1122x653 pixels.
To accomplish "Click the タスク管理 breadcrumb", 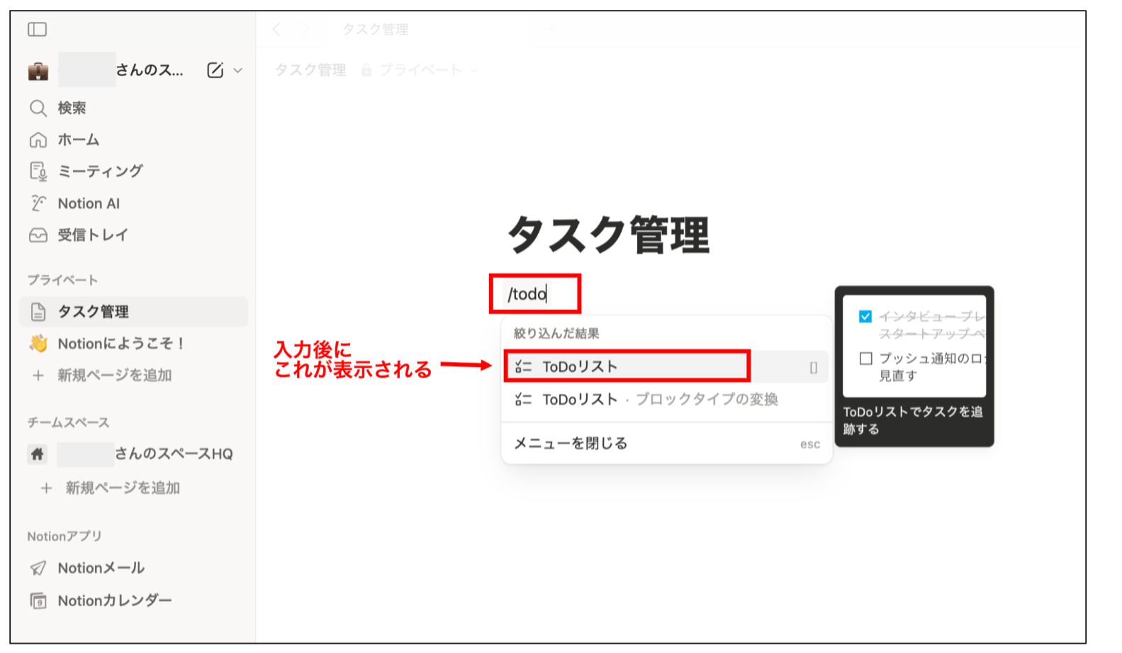I will (310, 70).
